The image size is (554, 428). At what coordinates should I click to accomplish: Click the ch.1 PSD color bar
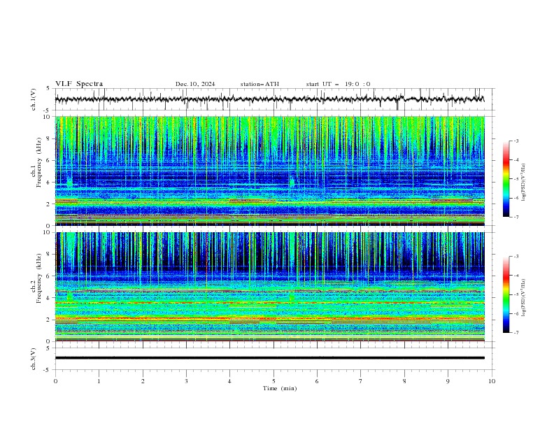[506, 179]
